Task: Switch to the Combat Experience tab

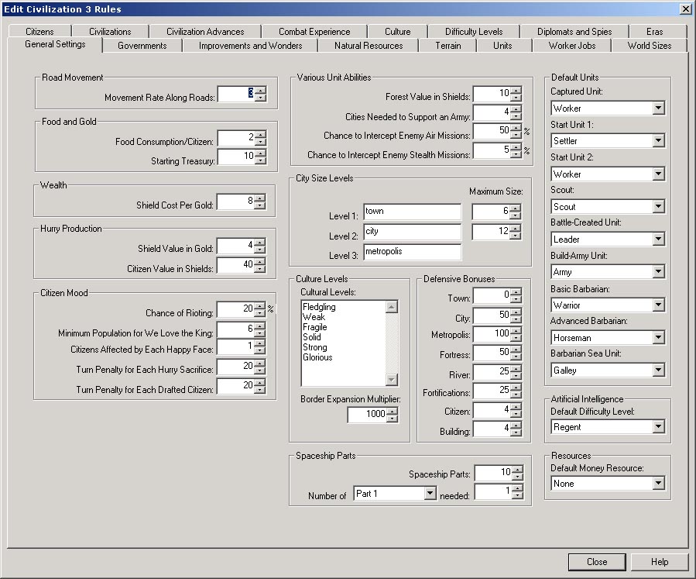Action: pos(314,31)
